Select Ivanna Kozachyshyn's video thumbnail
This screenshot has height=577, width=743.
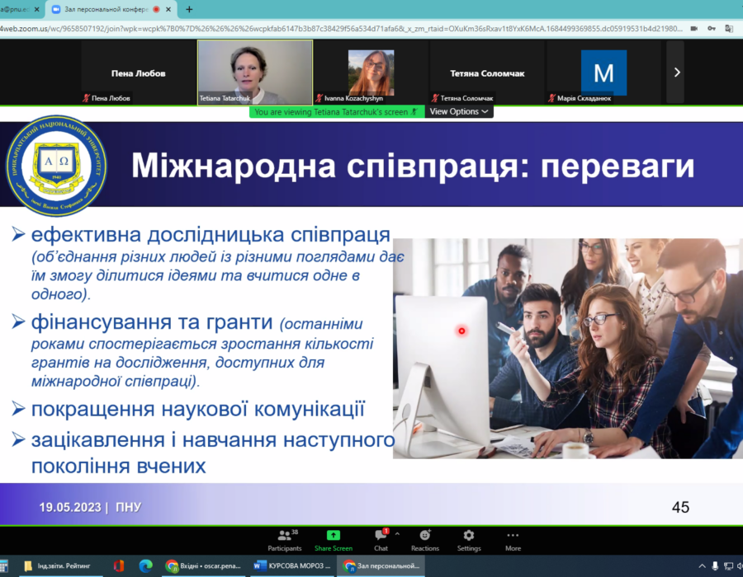(x=371, y=73)
